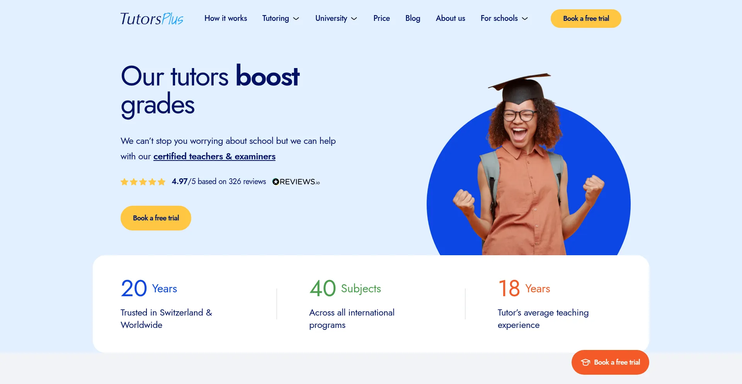
Task: Click the 18 Years teaching experience stat
Action: coord(524,288)
